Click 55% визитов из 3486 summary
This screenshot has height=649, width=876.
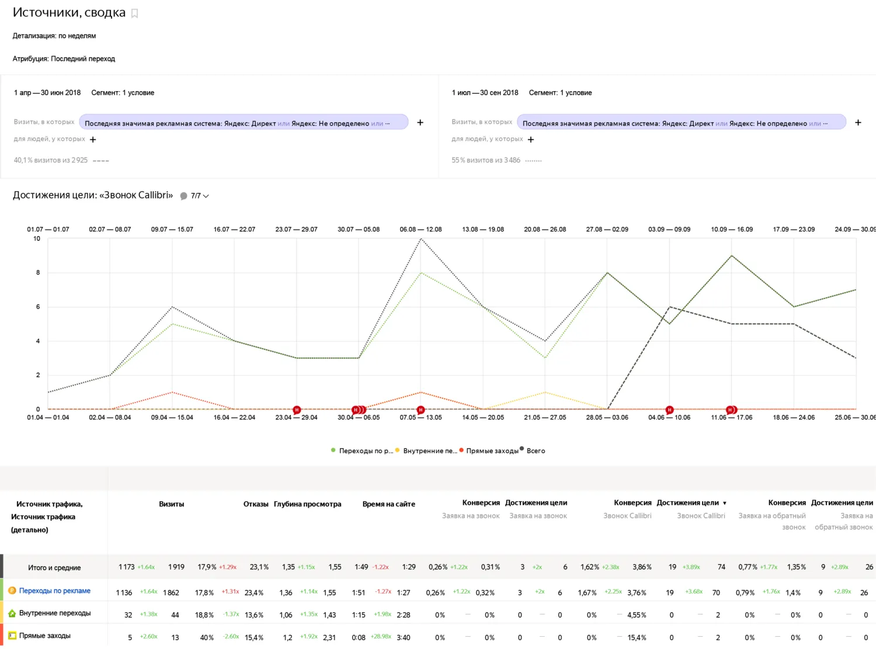pos(486,160)
